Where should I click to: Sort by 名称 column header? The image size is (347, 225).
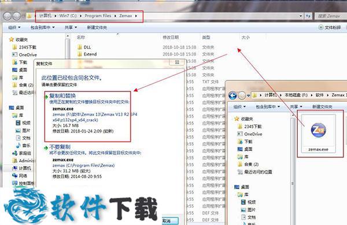coord(81,38)
